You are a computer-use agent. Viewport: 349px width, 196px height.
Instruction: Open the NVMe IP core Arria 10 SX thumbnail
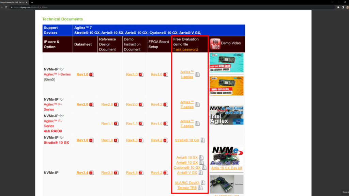(x=226, y=156)
